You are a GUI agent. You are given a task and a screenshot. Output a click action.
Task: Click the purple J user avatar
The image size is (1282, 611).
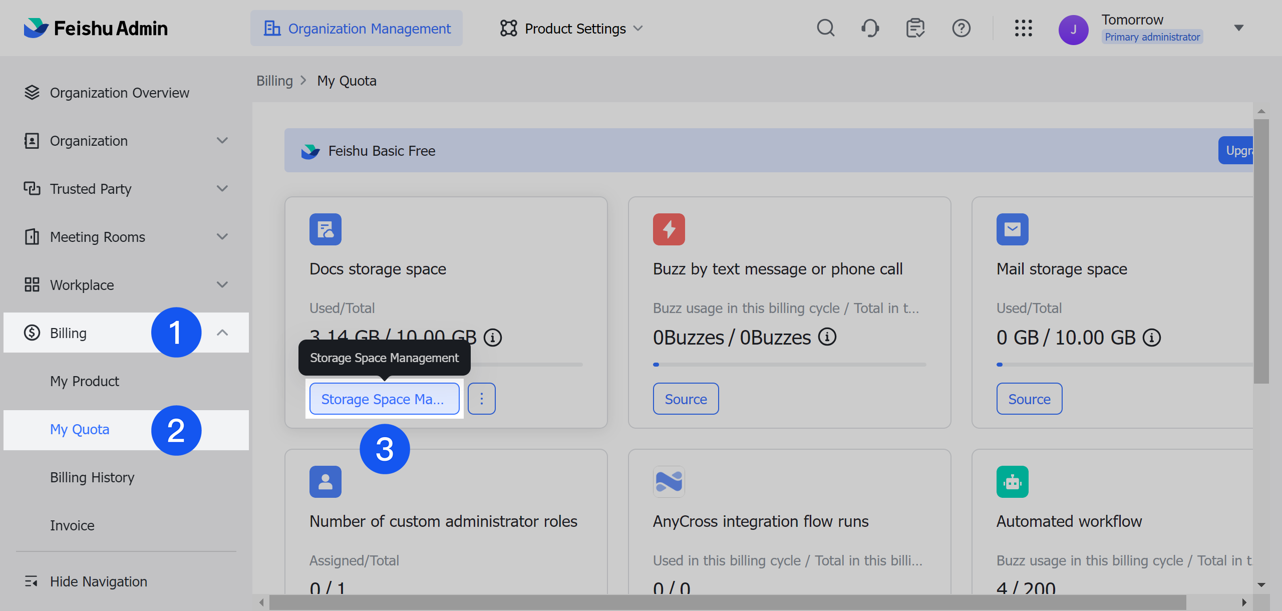coord(1073,30)
